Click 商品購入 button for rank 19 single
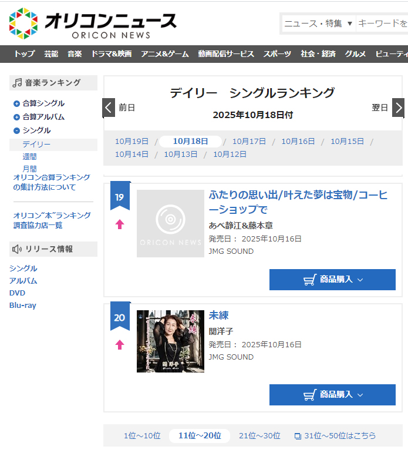Viewport: 408px width, 463px height. click(x=332, y=280)
